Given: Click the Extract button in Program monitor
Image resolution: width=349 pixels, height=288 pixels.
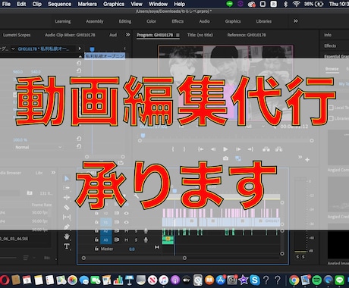Looking at the screenshot, I should pos(278,149).
